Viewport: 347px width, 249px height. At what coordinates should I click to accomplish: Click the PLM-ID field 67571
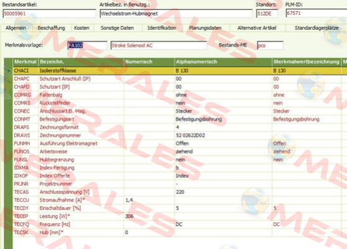click(x=317, y=13)
